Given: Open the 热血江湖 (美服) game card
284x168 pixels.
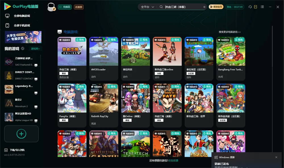Looking at the screenshot, I should 167,106.
